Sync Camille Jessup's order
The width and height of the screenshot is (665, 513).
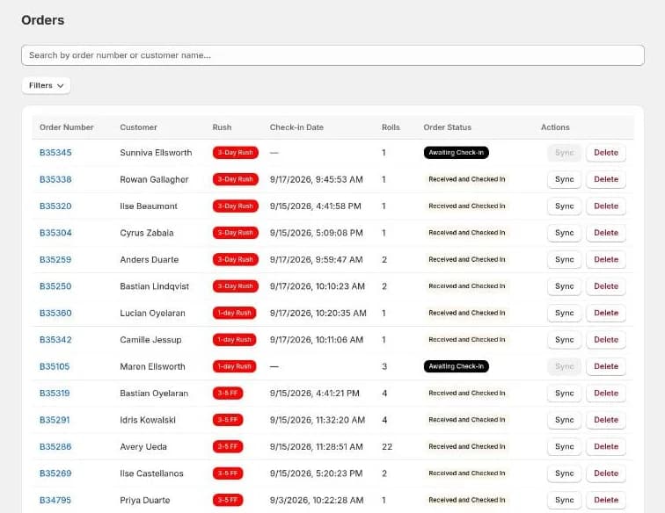click(x=565, y=340)
